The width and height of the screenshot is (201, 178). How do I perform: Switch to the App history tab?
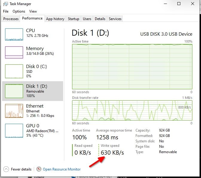pyautogui.click(x=55, y=19)
